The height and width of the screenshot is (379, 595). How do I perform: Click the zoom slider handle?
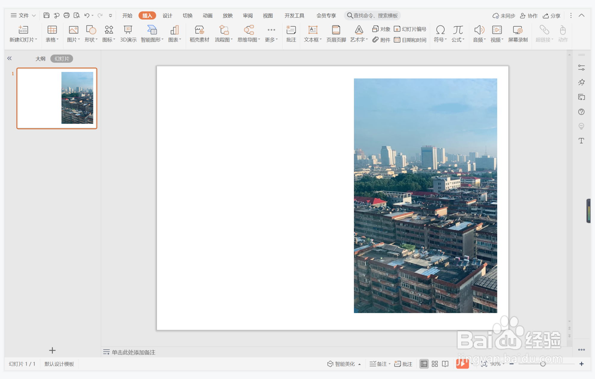[543, 364]
